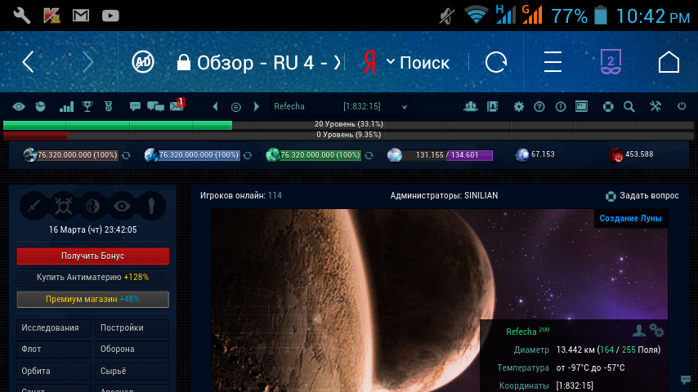Click the green deuterium resource amount bar
This screenshot has height=392, width=698.
coord(320,155)
